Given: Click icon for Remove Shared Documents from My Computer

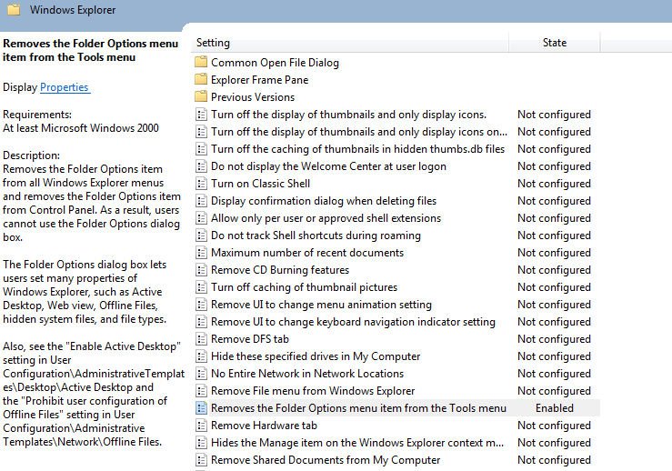Looking at the screenshot, I should click(201, 460).
